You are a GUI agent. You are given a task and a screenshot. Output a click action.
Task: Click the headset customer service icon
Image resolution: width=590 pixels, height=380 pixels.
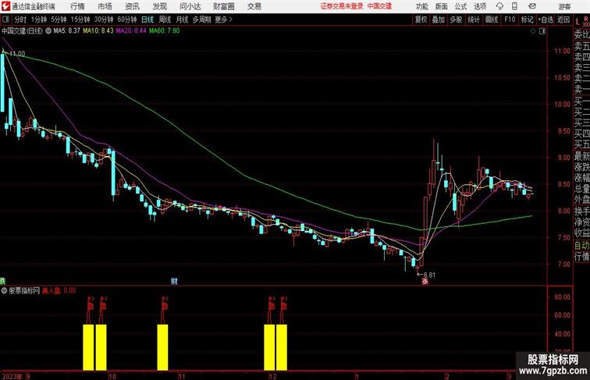tap(499, 6)
